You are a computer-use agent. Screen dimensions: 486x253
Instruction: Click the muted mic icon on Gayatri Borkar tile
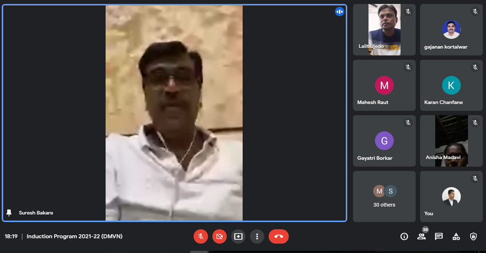point(408,123)
